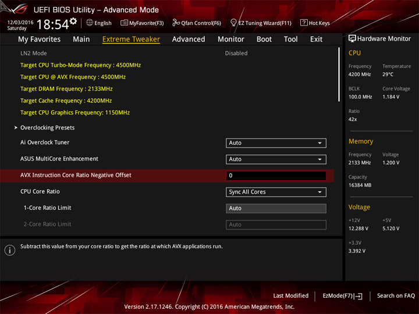Click Memory Voltage 1.200 V value
This screenshot has height=314, width=419.
(390, 163)
